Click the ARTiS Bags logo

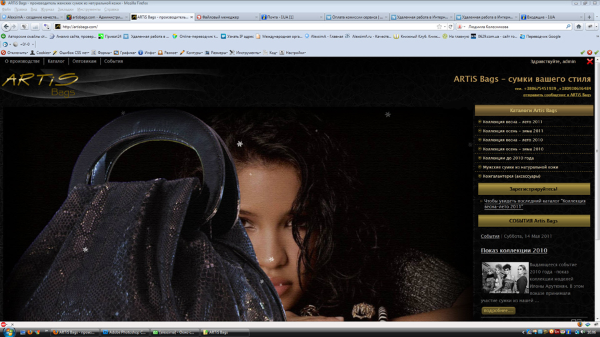click(x=41, y=84)
